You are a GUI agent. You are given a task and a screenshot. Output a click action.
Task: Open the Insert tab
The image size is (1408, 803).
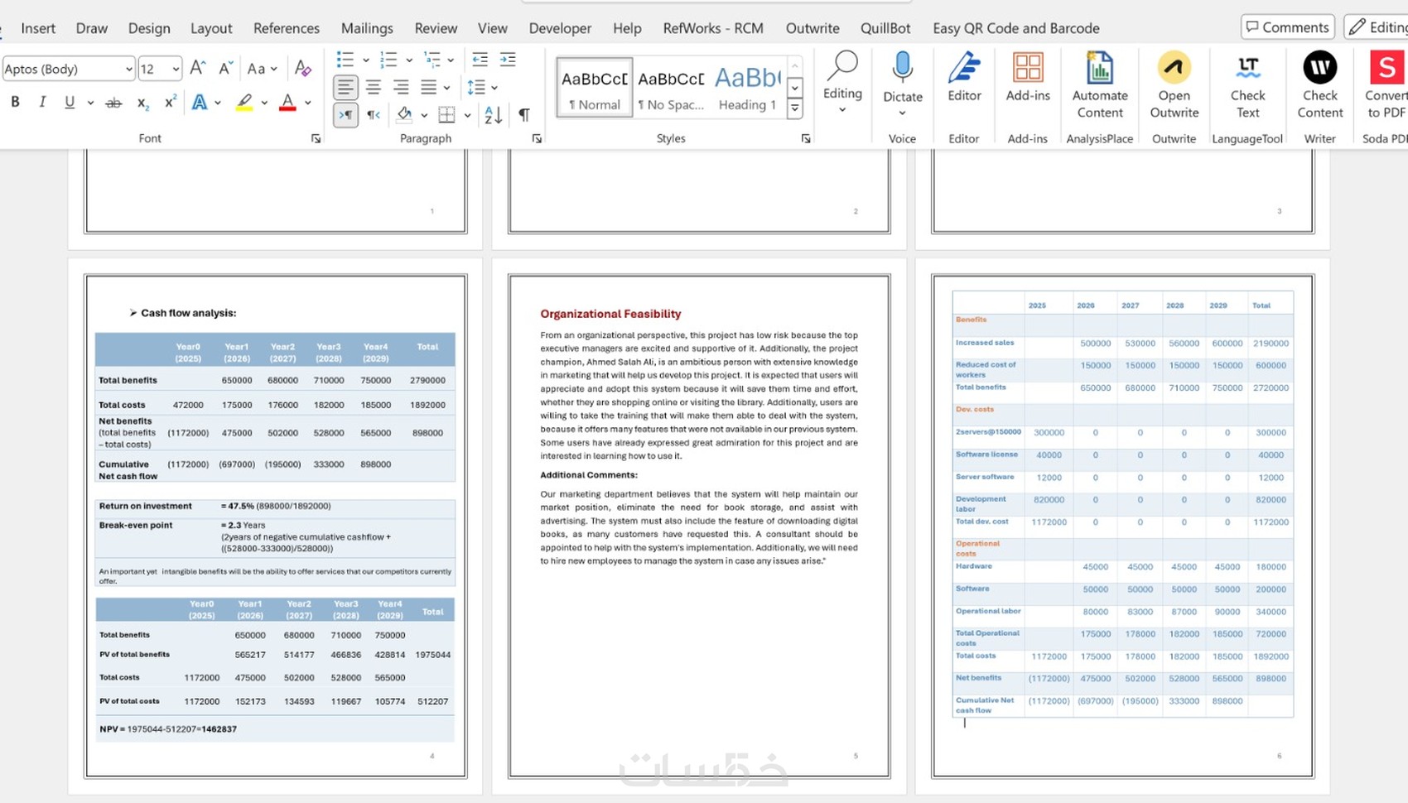click(x=38, y=28)
